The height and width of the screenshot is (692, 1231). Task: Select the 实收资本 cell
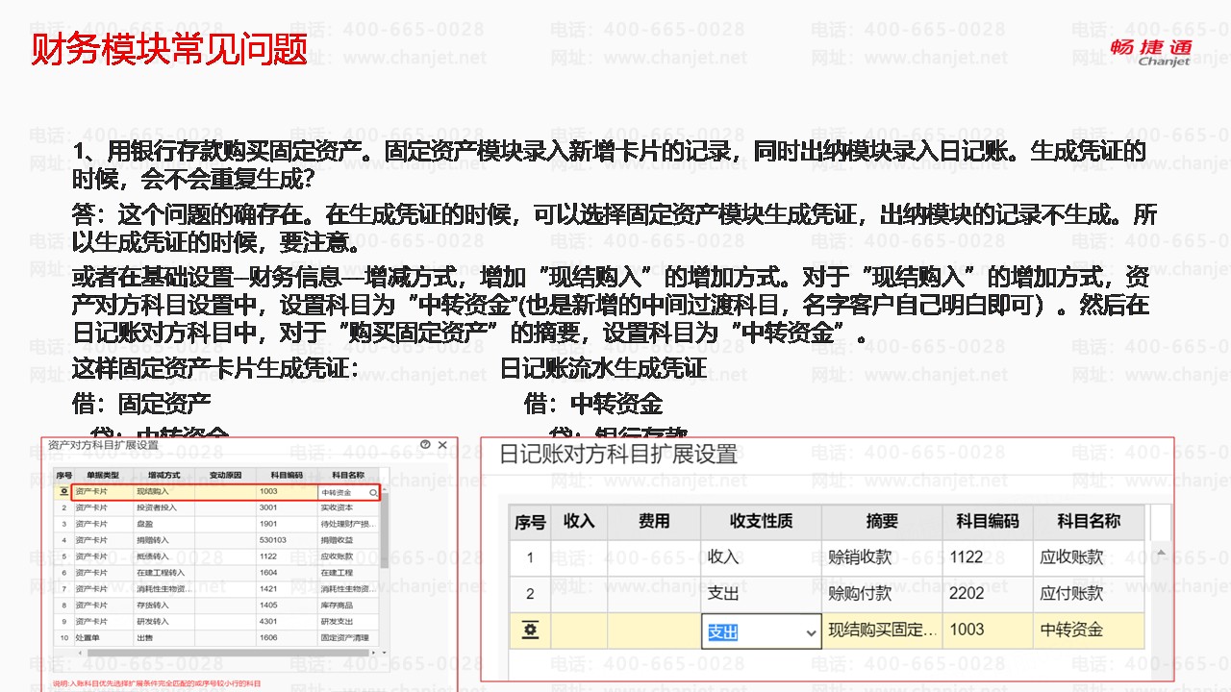[348, 507]
